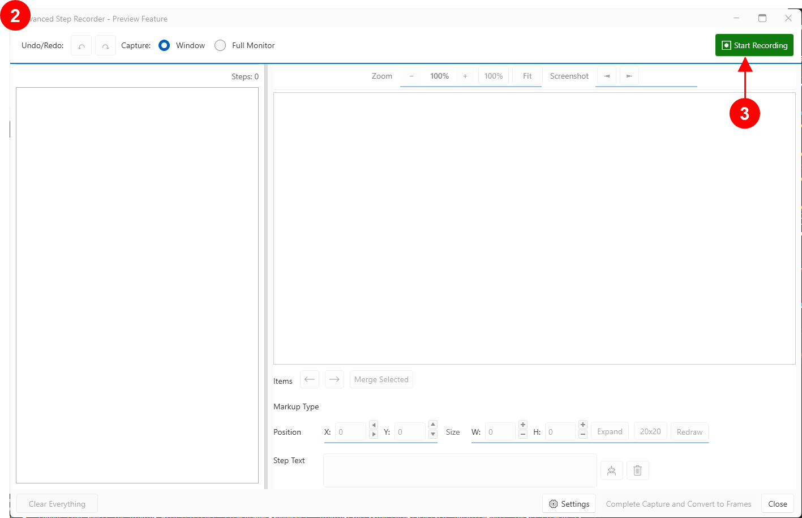
Task: Click the X position input field
Action: (350, 432)
